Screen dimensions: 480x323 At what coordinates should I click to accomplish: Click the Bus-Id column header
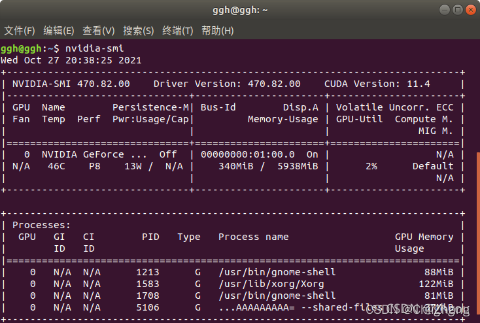coord(218,107)
